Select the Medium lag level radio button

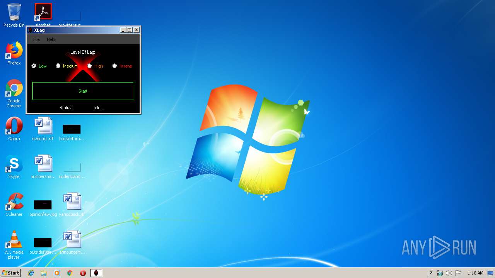coord(58,66)
